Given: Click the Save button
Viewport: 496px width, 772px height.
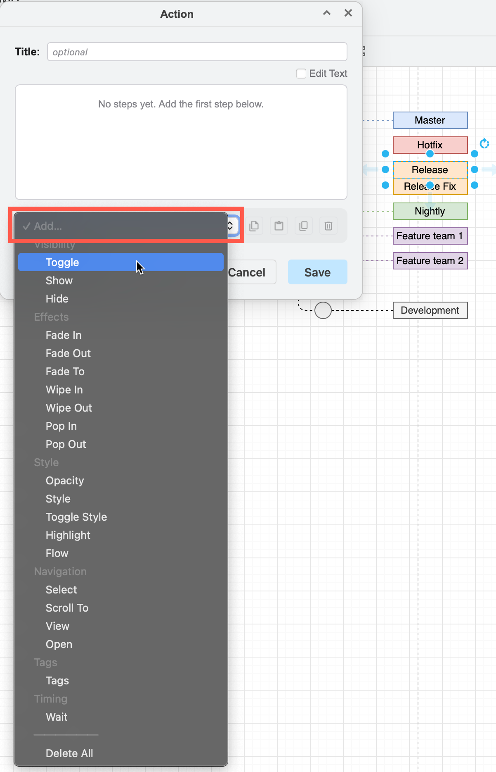Looking at the screenshot, I should (318, 272).
